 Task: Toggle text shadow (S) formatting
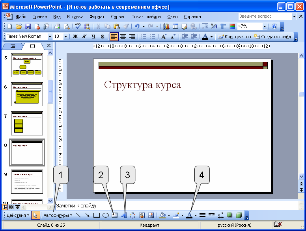[102, 37]
